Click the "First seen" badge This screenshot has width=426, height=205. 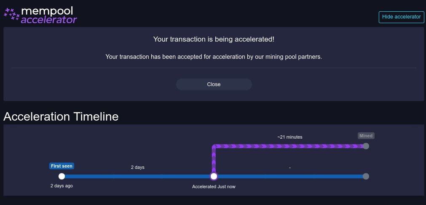point(62,166)
